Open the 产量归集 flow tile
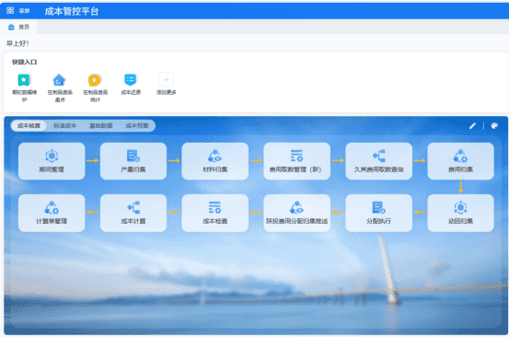 point(133,161)
